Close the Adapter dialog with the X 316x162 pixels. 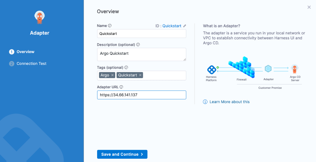click(x=309, y=7)
